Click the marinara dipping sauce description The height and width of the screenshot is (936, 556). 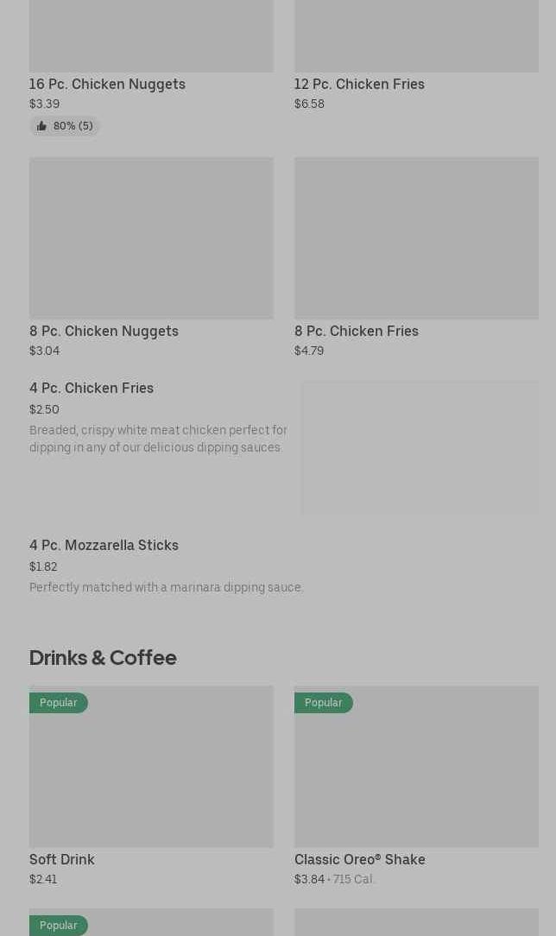(x=166, y=587)
